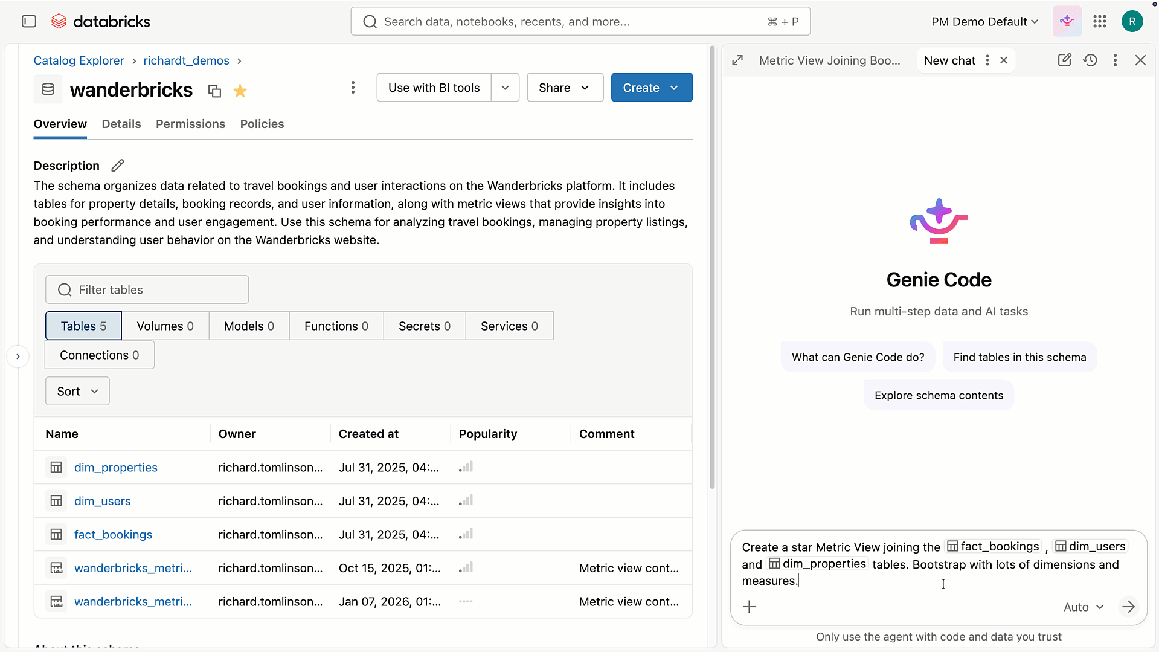Send the prompt with arrow button
This screenshot has height=652, width=1159.
click(x=1128, y=607)
